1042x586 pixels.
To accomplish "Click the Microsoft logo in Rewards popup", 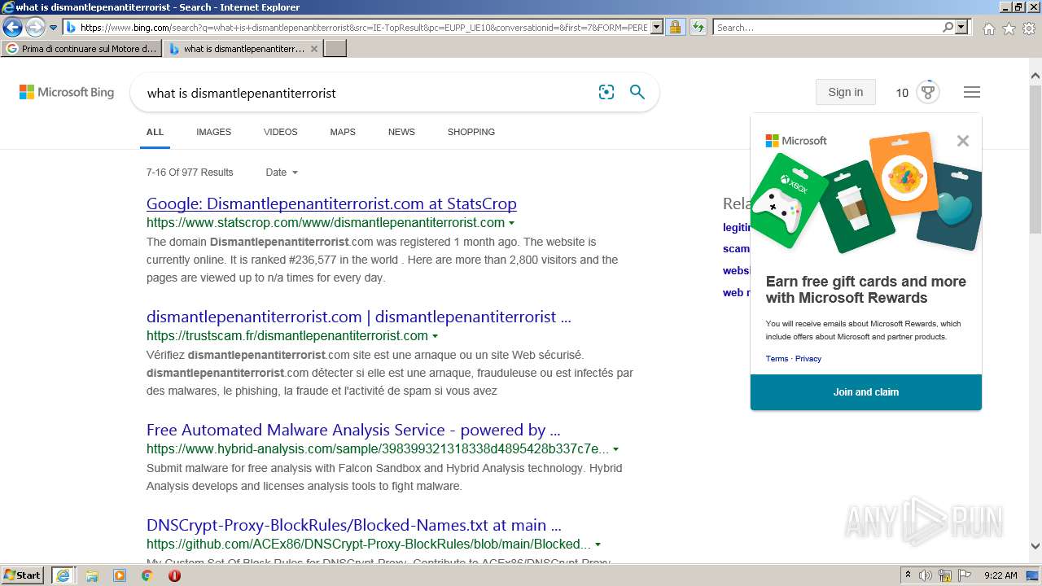I will coord(796,141).
